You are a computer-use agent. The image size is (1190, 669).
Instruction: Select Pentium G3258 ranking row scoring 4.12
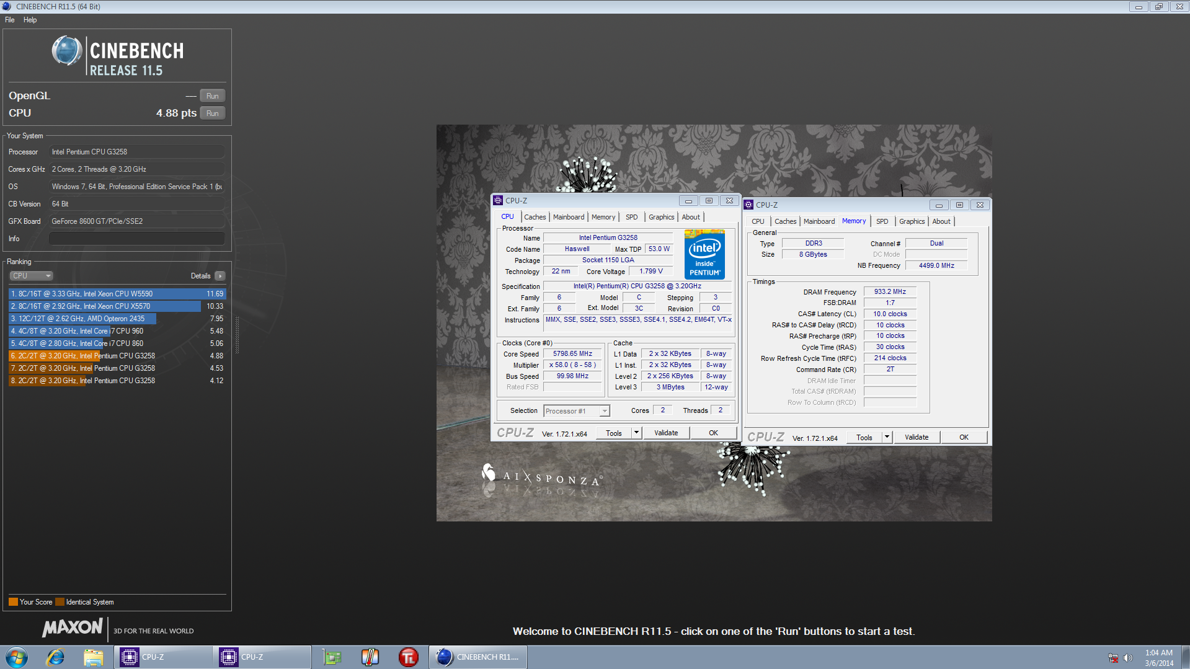tap(117, 381)
